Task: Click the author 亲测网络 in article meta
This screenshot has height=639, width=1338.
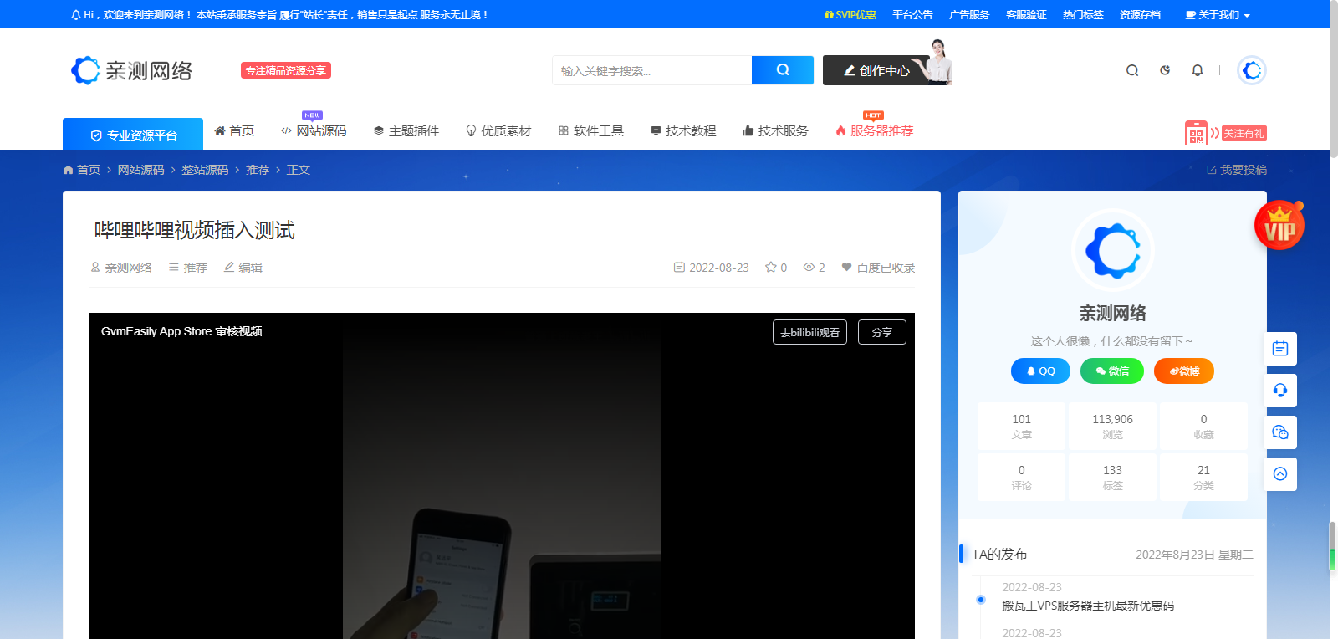Action: point(121,268)
